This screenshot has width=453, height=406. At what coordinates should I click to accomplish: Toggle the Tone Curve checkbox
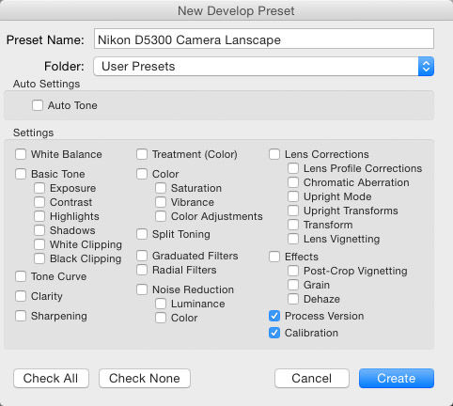(21, 276)
